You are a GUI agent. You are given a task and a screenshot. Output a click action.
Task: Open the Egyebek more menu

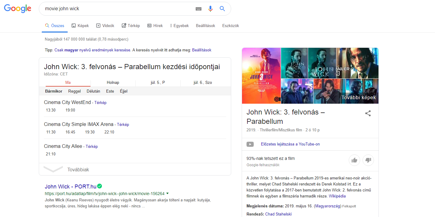point(179,26)
